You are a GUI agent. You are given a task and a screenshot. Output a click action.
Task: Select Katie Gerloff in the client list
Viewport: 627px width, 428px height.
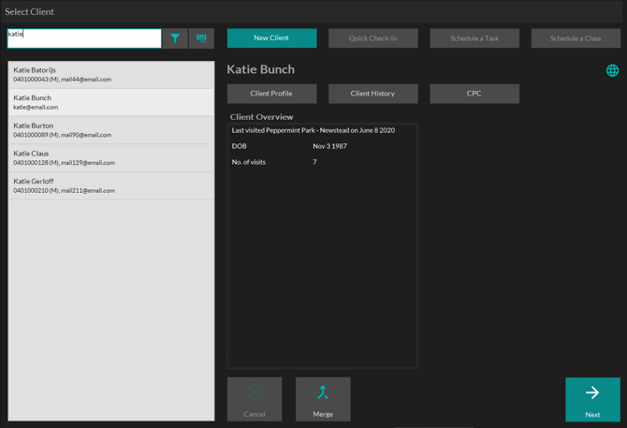coord(111,186)
